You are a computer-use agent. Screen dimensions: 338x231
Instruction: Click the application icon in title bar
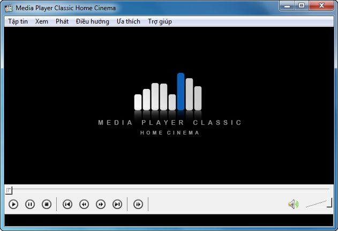click(x=9, y=8)
